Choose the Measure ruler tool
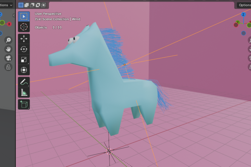251x167 pixels. [24, 92]
